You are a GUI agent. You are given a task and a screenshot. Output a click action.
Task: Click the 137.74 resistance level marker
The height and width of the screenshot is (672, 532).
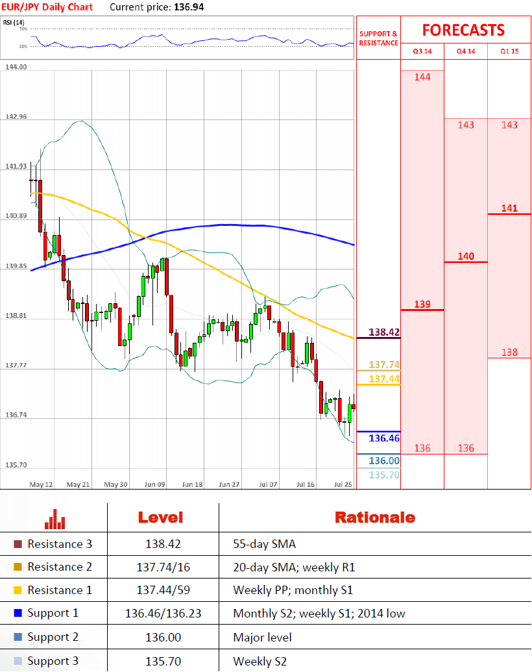(x=384, y=365)
